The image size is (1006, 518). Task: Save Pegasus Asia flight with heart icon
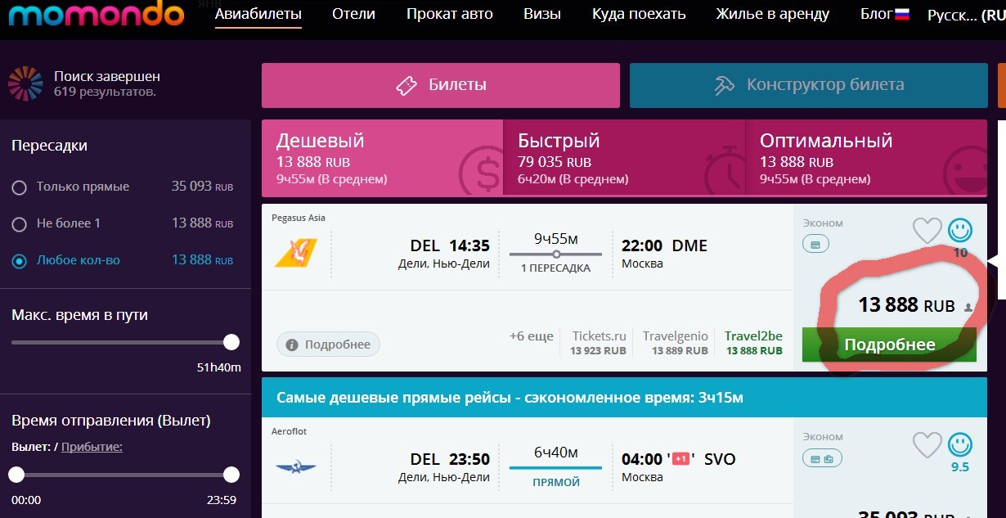pos(927,231)
